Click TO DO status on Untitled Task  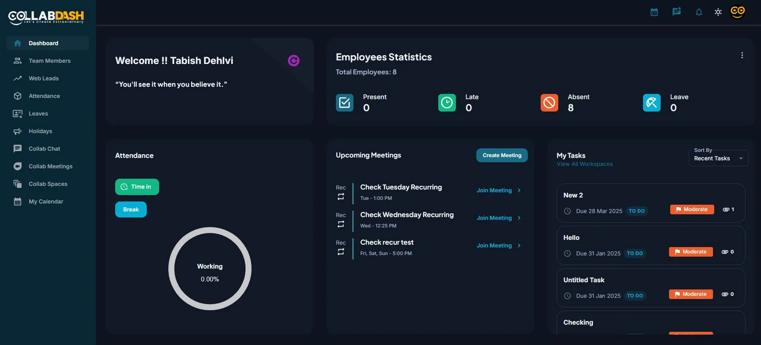[x=635, y=296]
